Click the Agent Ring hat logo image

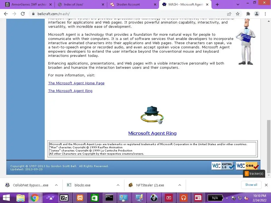152,115
